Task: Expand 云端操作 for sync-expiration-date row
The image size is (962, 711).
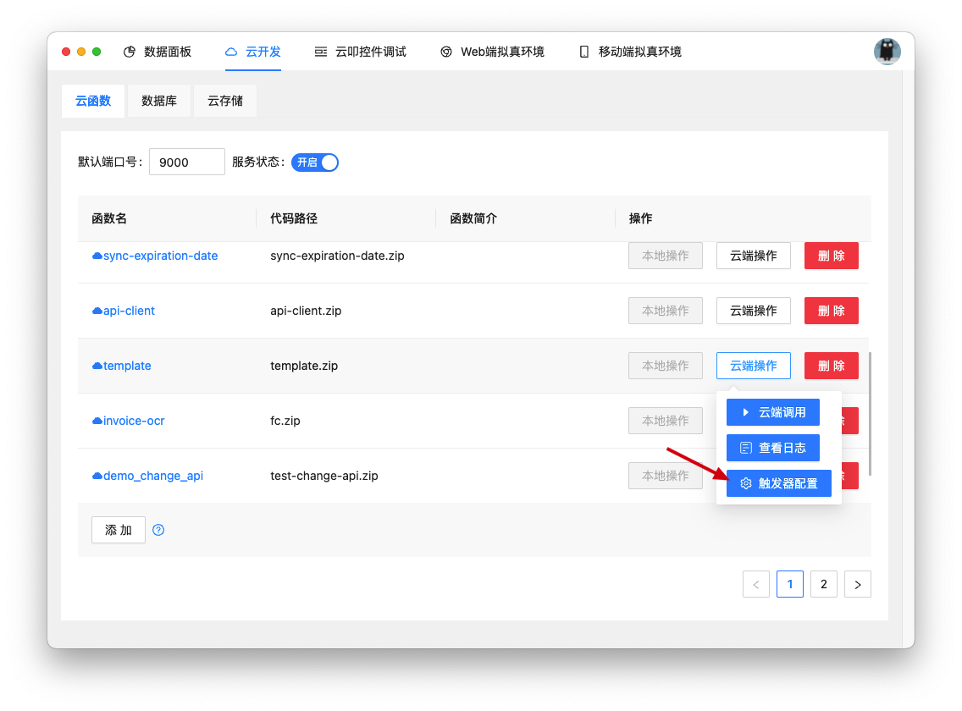Action: click(753, 256)
